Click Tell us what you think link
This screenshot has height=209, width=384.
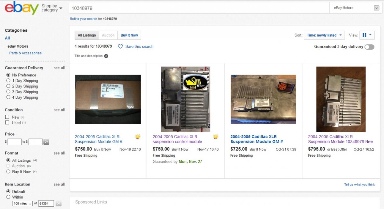359,185
